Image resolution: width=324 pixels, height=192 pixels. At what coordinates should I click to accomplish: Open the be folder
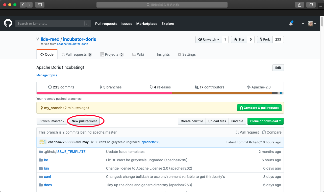[46, 160]
